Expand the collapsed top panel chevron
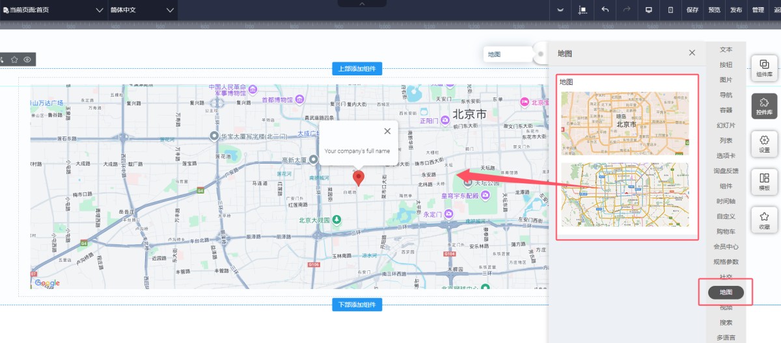Viewport: 781px width, 343px height. tap(363, 4)
